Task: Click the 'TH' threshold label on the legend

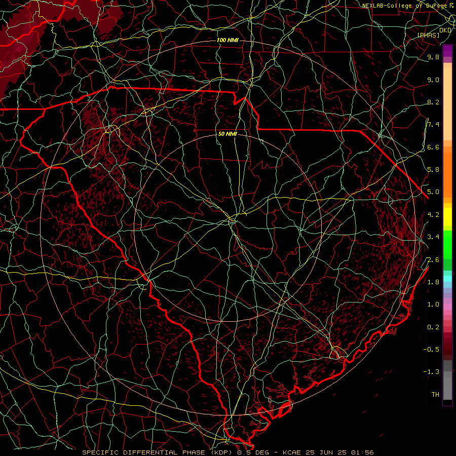Action: [x=435, y=395]
